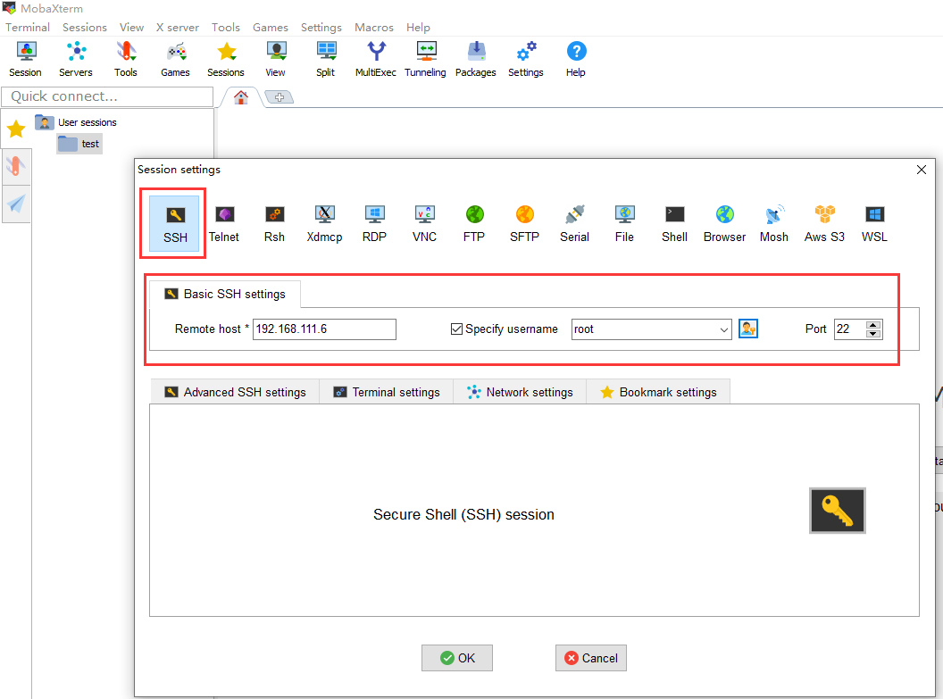
Task: Open the Servers toolbar icon
Action: pos(76,60)
